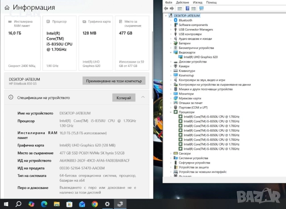Click the Мишки и други посочващи устройства mouse icon

coord(176,89)
